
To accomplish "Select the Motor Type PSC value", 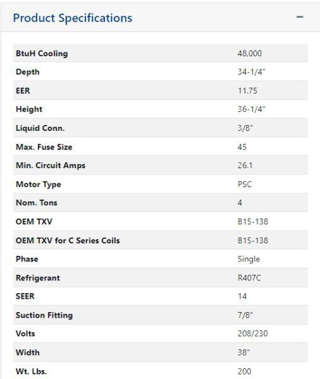I will 245,184.
